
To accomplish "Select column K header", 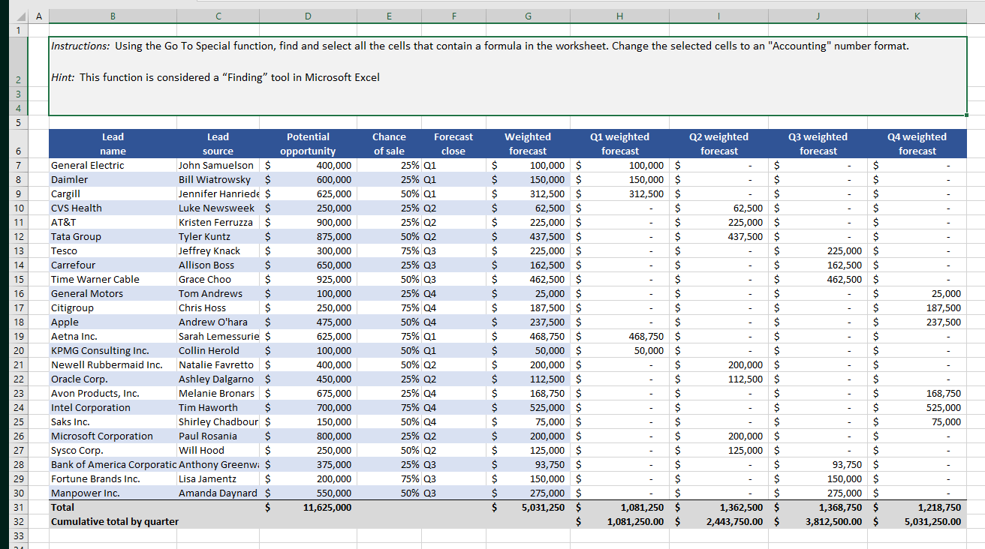I will click(x=917, y=15).
